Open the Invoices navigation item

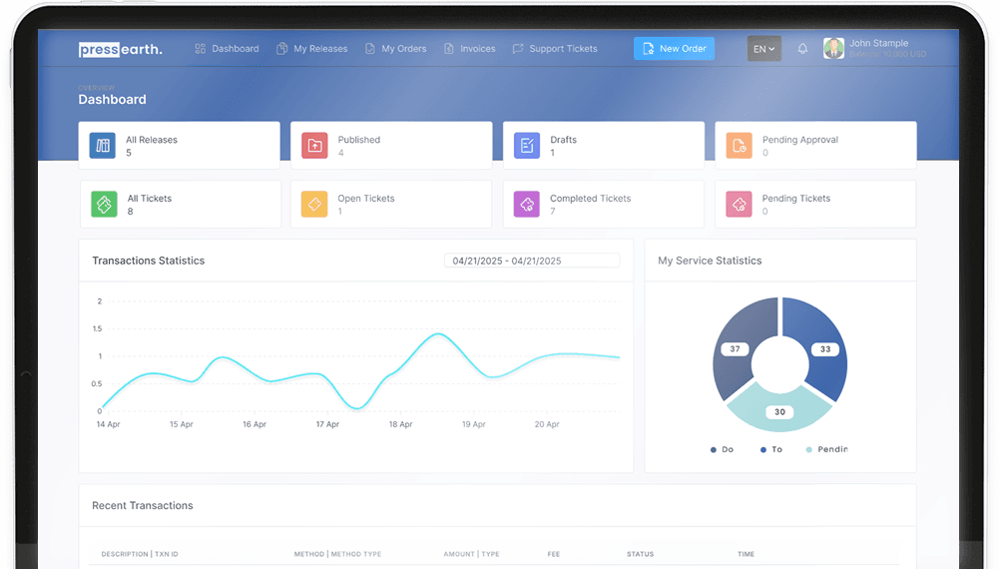[470, 49]
